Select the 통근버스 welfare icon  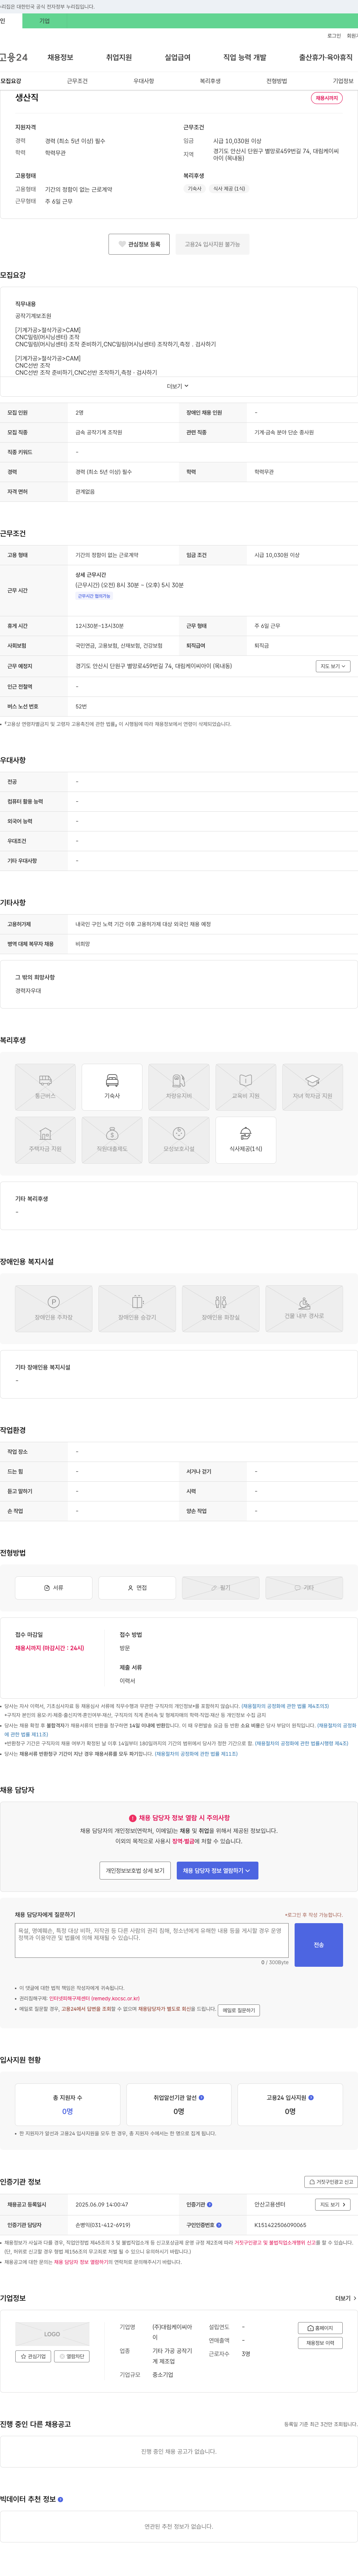click(45, 1087)
